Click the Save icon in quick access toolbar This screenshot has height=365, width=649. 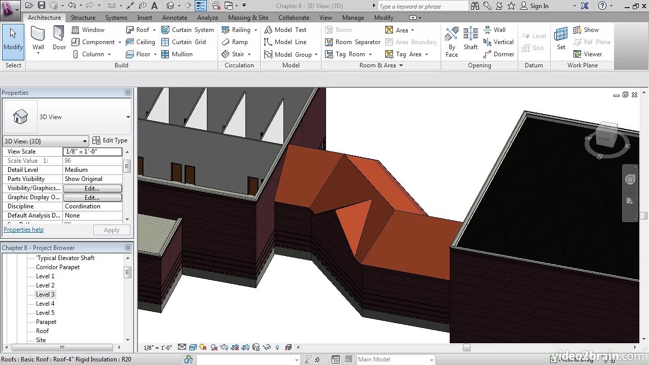(42, 6)
